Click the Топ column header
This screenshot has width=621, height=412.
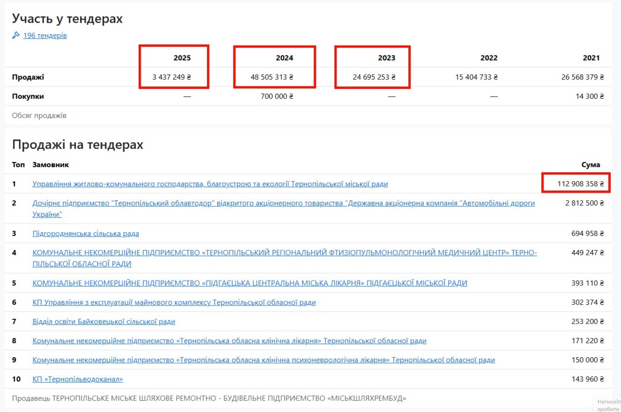(18, 165)
